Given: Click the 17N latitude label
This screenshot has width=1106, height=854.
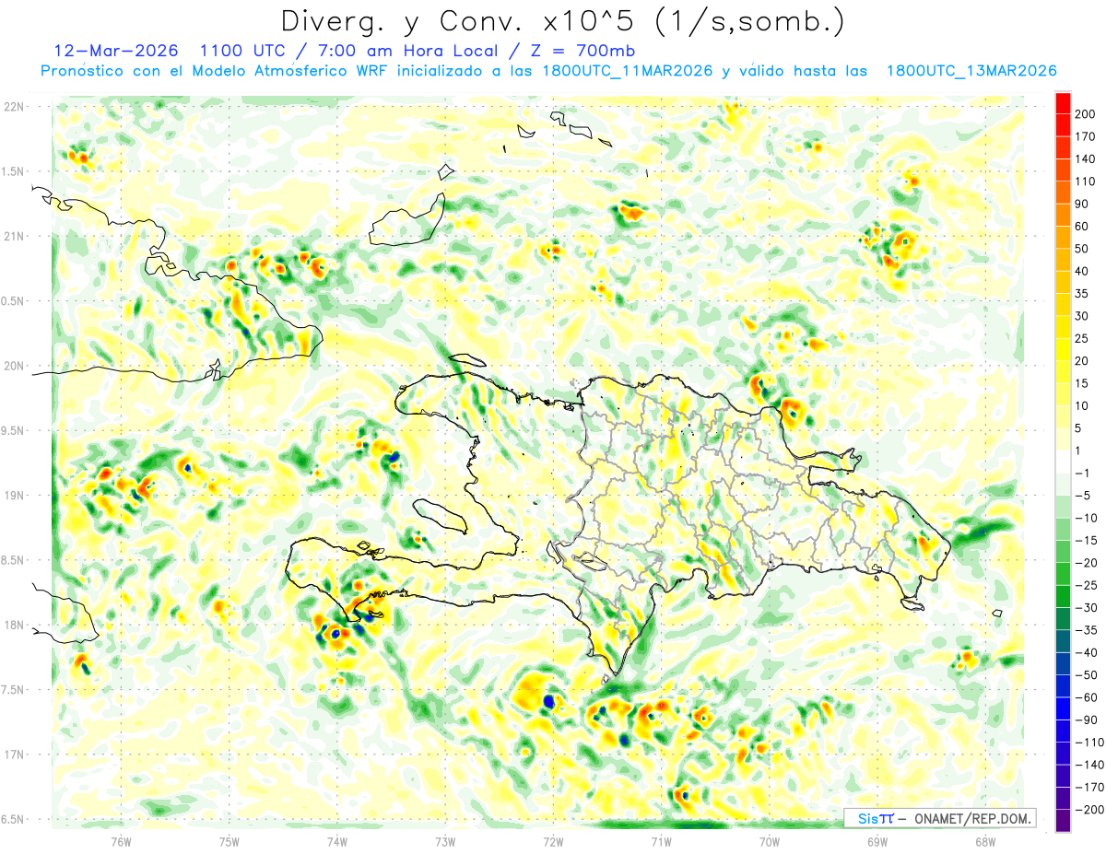Looking at the screenshot, I should (x=14, y=755).
